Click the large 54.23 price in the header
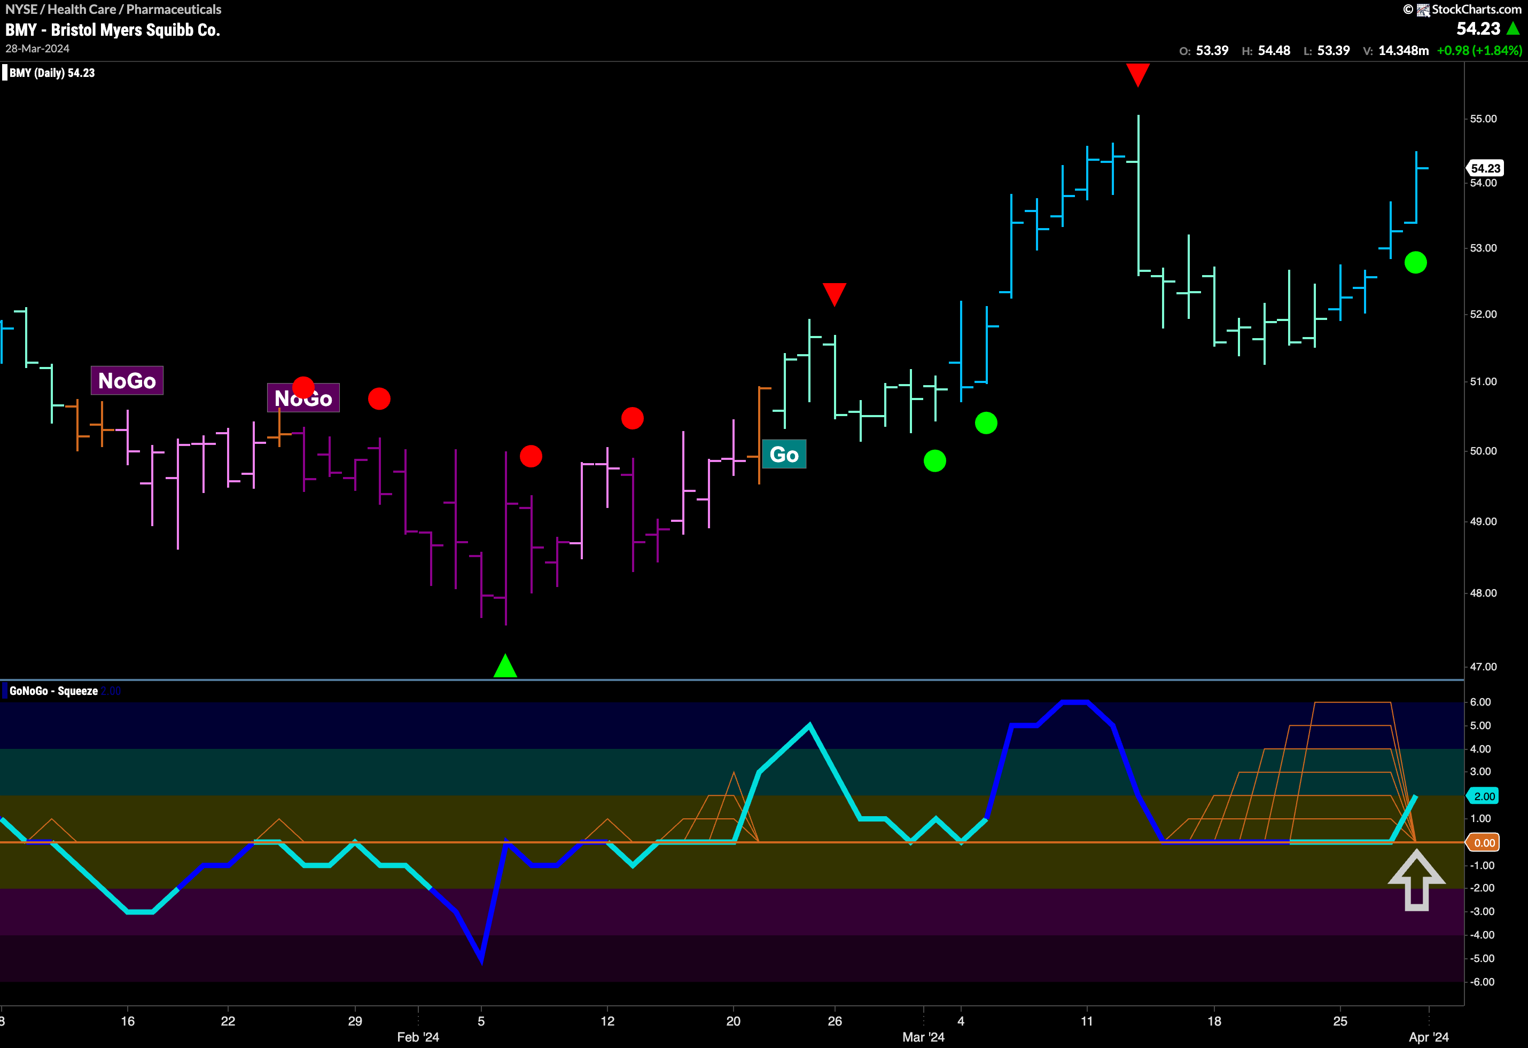 (1478, 28)
